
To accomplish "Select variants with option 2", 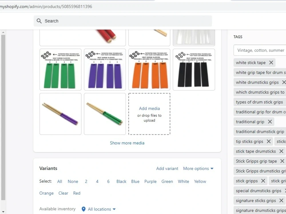I will coord(86,181).
